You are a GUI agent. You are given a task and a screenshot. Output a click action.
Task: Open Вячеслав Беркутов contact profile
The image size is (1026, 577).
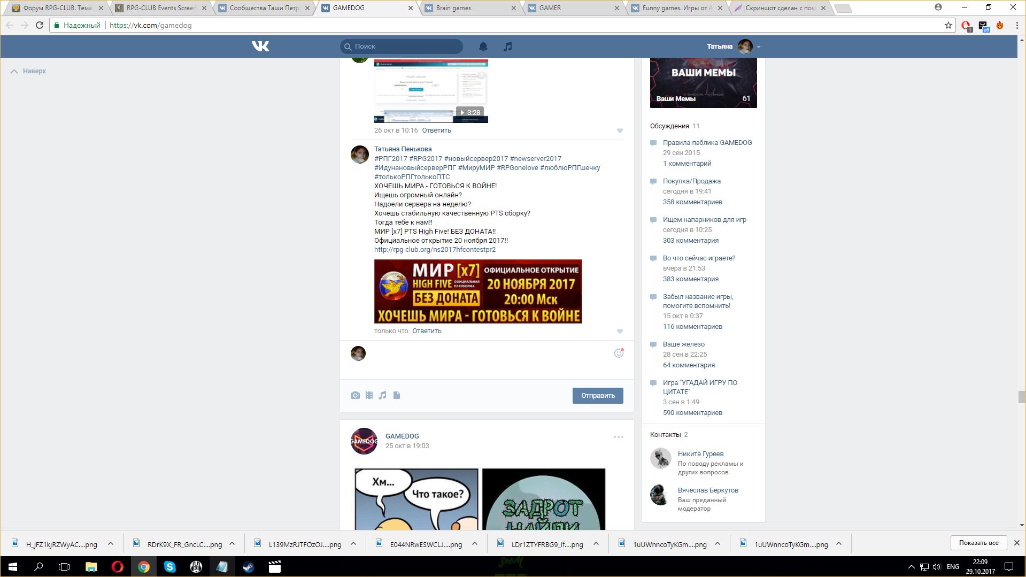pyautogui.click(x=708, y=490)
